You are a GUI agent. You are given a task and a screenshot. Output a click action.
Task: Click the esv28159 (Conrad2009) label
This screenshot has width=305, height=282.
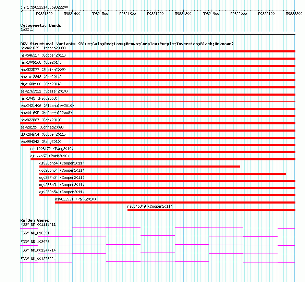tap(42, 127)
